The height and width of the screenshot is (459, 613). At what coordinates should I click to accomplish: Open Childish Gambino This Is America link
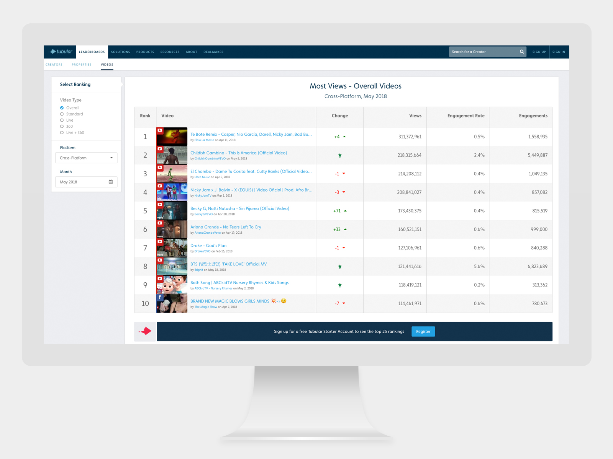coord(239,153)
